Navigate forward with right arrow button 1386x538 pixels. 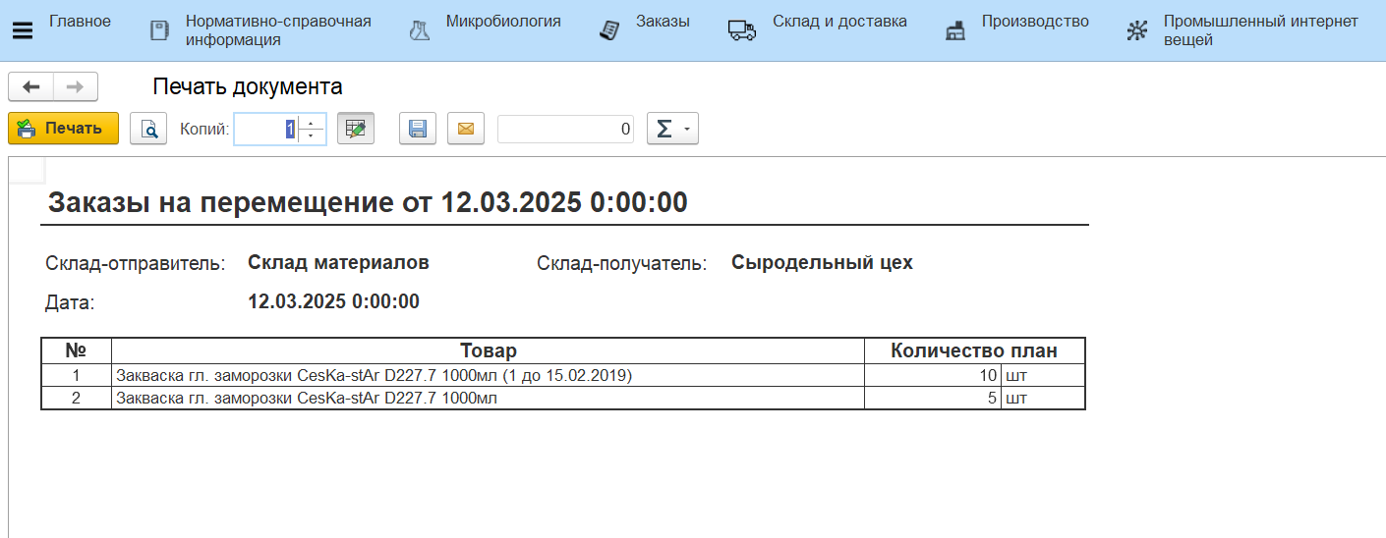click(76, 87)
